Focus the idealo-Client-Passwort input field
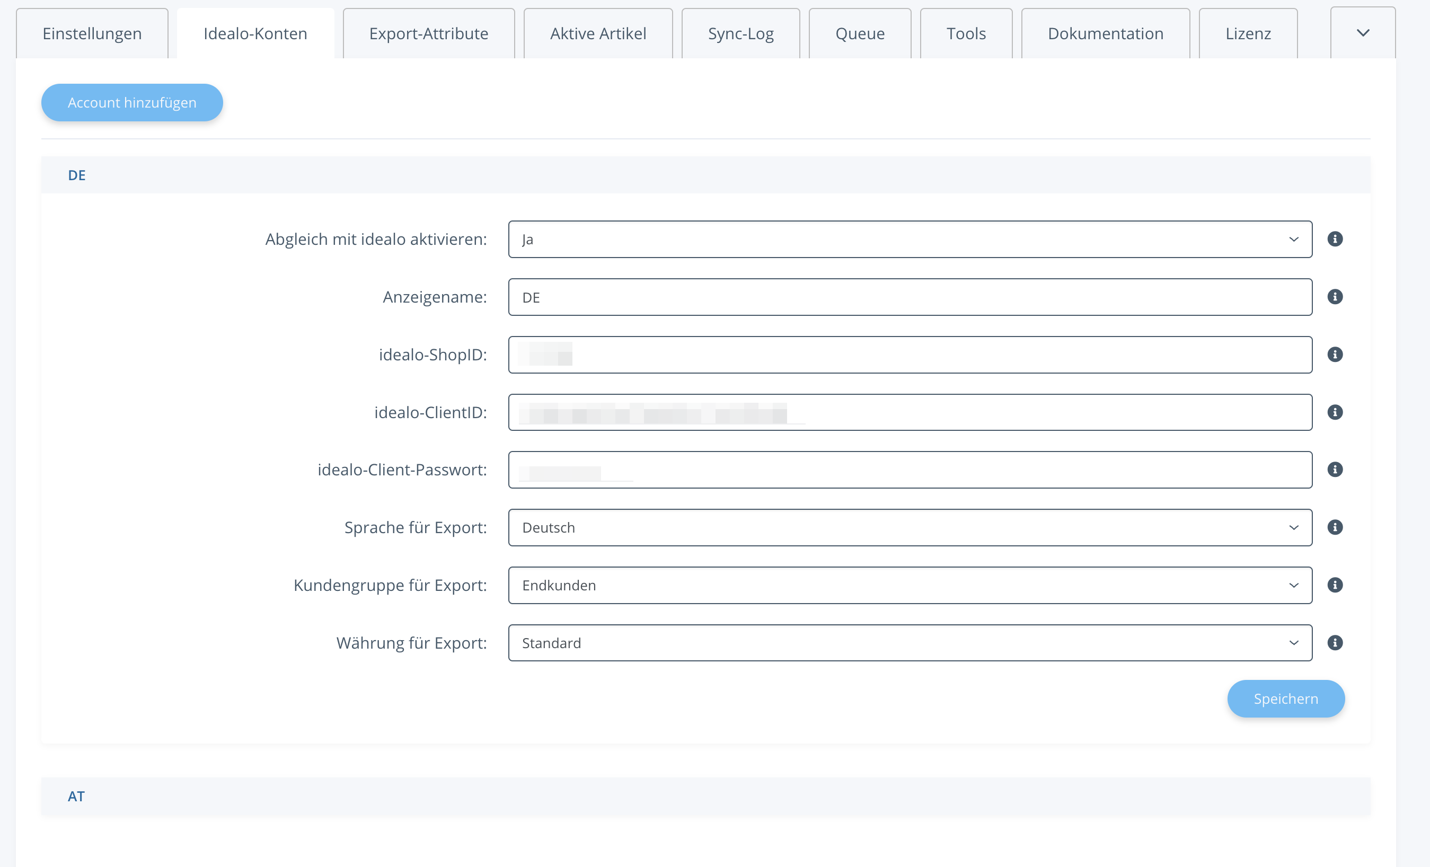The width and height of the screenshot is (1430, 867). pos(910,470)
